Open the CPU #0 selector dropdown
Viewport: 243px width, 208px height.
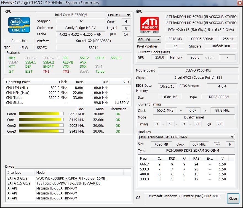pos(119,15)
